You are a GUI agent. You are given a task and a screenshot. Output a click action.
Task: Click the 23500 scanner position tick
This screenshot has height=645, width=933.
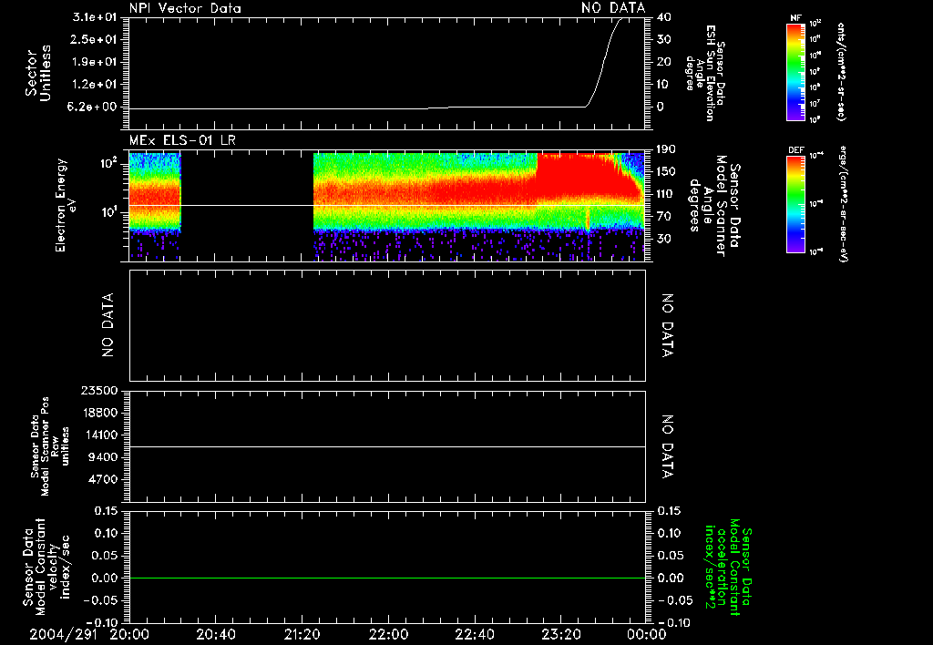coord(98,390)
